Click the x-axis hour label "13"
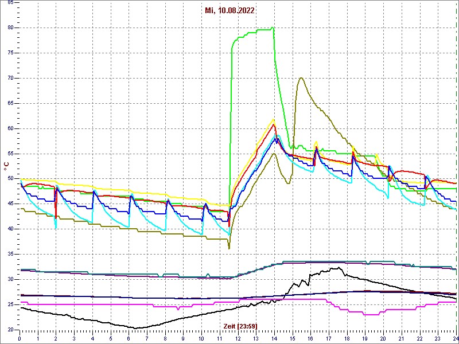The width and height of the screenshot is (459, 344). point(256,338)
